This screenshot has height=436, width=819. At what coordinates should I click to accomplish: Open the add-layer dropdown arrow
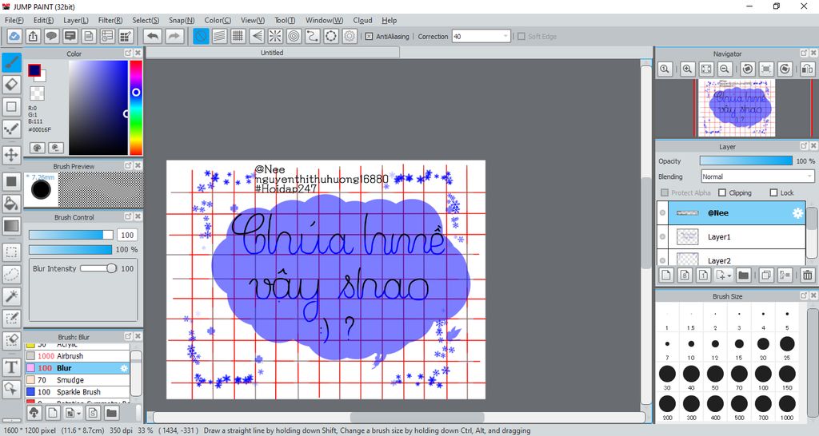click(729, 275)
